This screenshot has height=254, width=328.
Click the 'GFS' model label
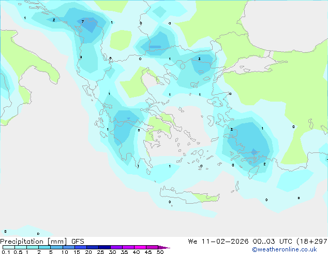pyautogui.click(x=78, y=242)
